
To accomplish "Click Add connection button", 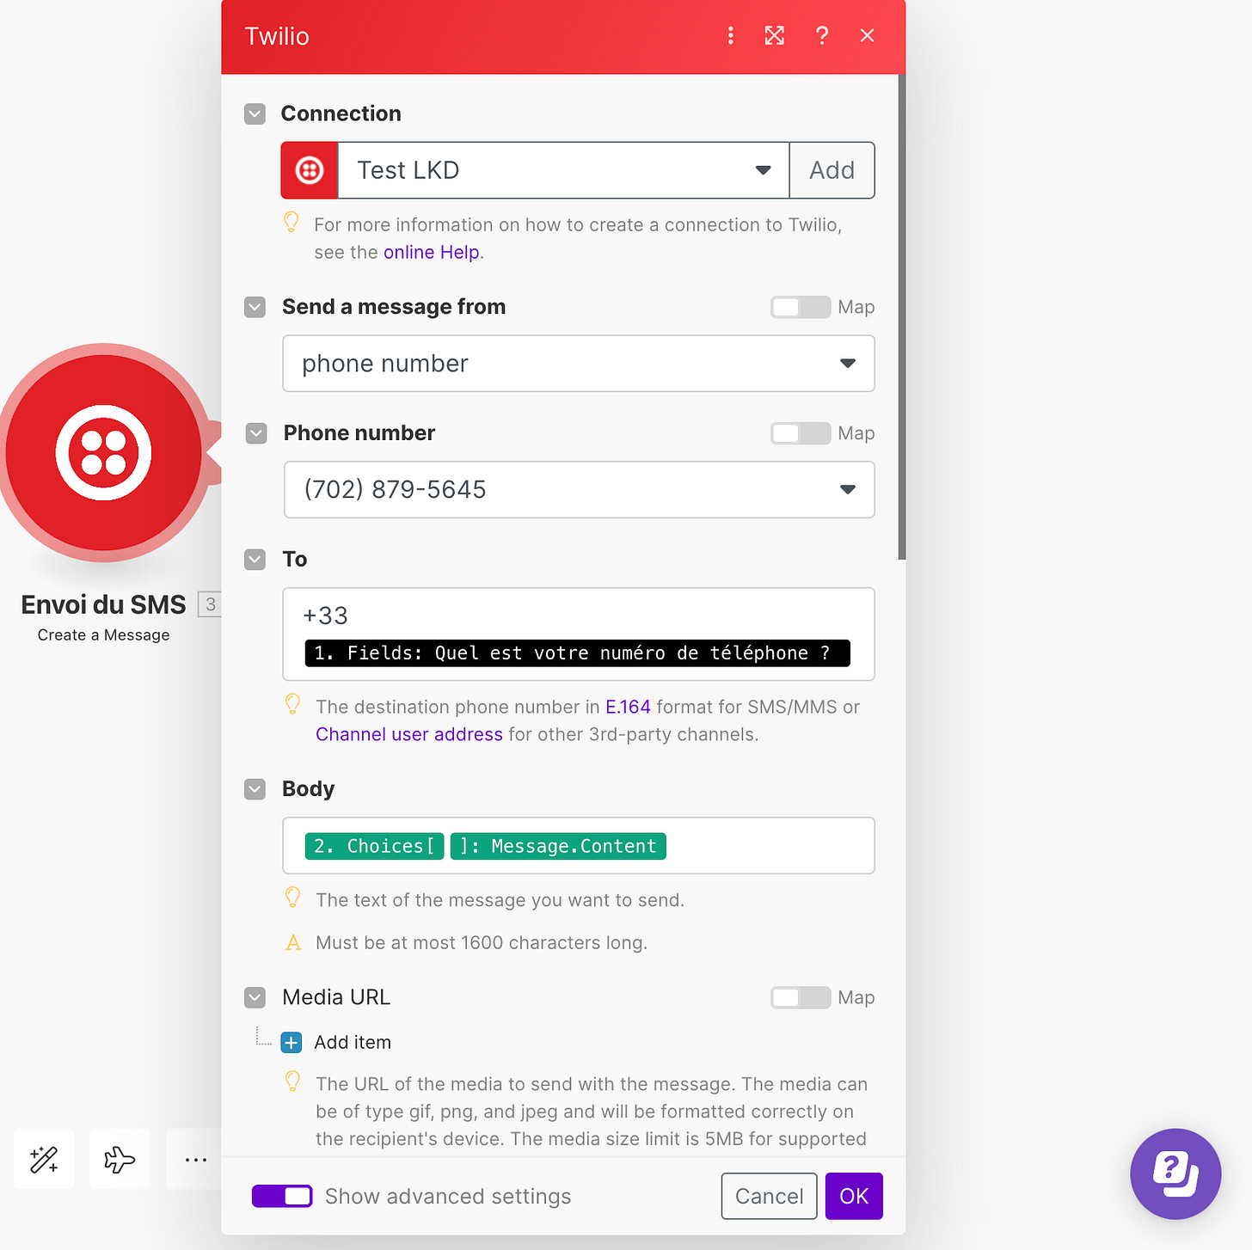I will coord(832,170).
